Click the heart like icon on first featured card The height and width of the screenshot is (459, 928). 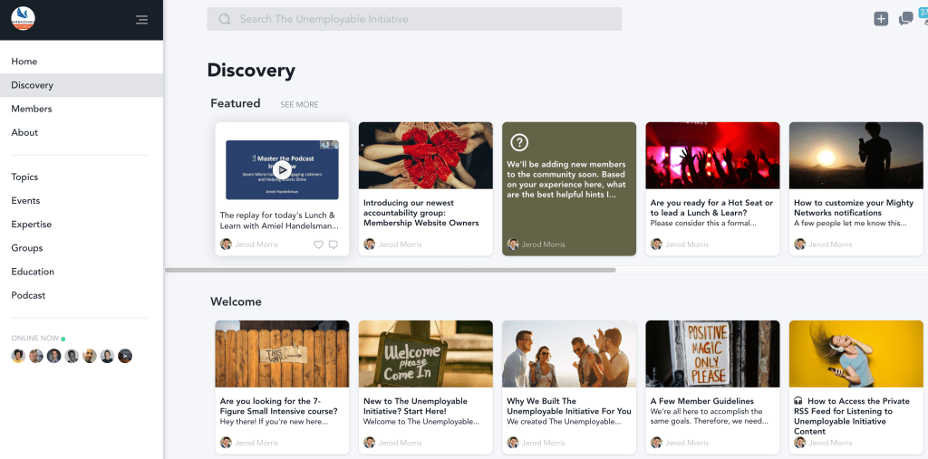(318, 244)
